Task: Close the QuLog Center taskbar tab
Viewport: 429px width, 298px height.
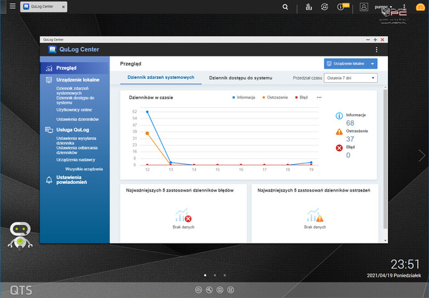Action: point(63,7)
